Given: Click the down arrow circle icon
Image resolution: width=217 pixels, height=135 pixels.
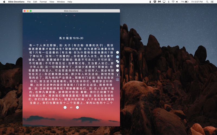Looking at the screenshot, I should (x=117, y=70).
